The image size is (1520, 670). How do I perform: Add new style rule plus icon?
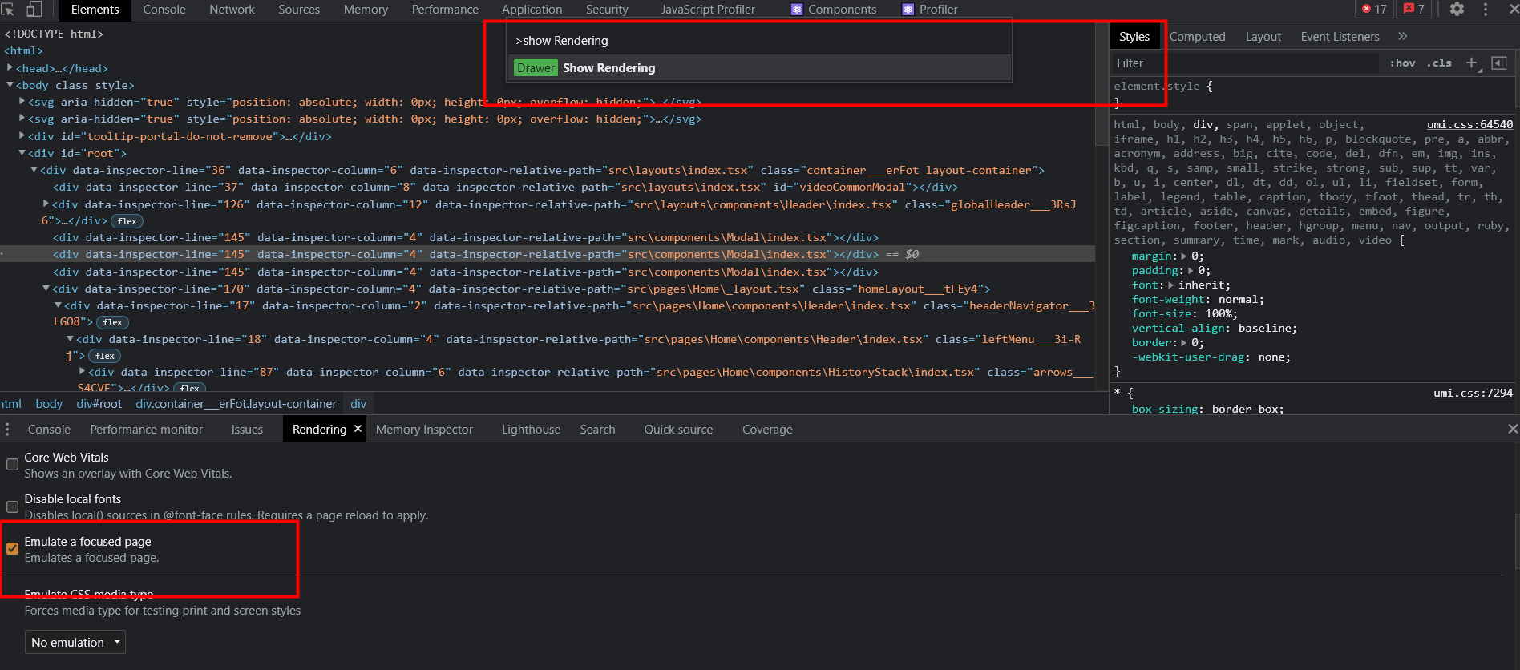[x=1471, y=63]
